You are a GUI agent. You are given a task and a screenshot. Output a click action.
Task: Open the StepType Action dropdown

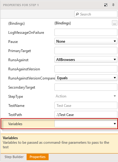click(x=86, y=96)
